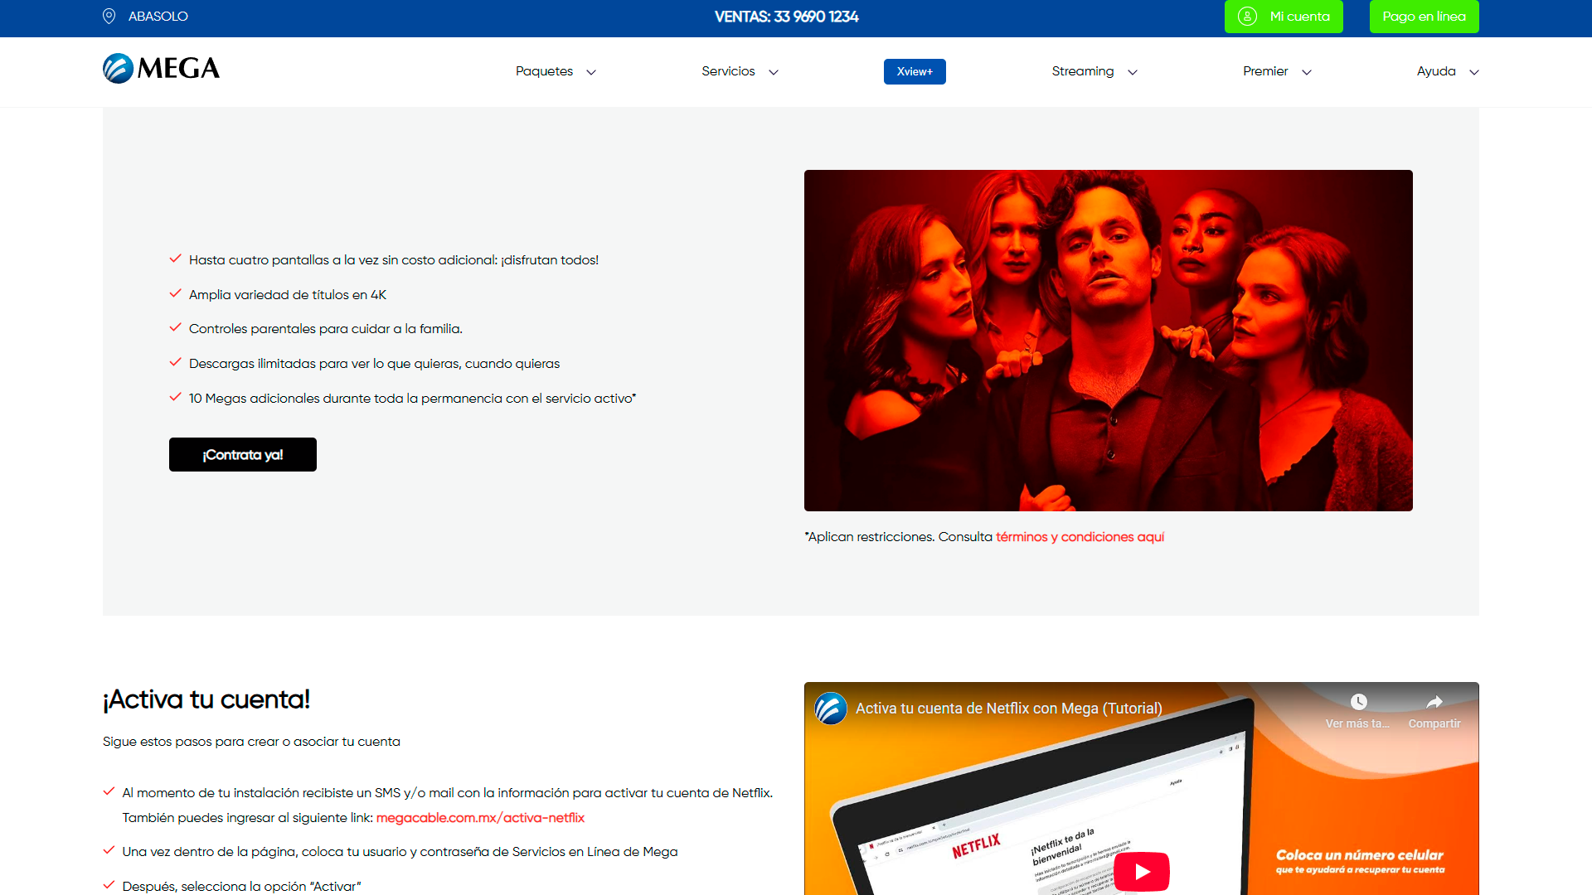Open the Ayuda menu
This screenshot has height=895, width=1592.
[1436, 71]
